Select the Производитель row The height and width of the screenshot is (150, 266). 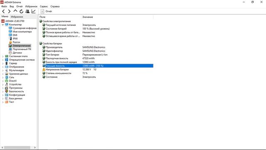pyautogui.click(x=96, y=47)
